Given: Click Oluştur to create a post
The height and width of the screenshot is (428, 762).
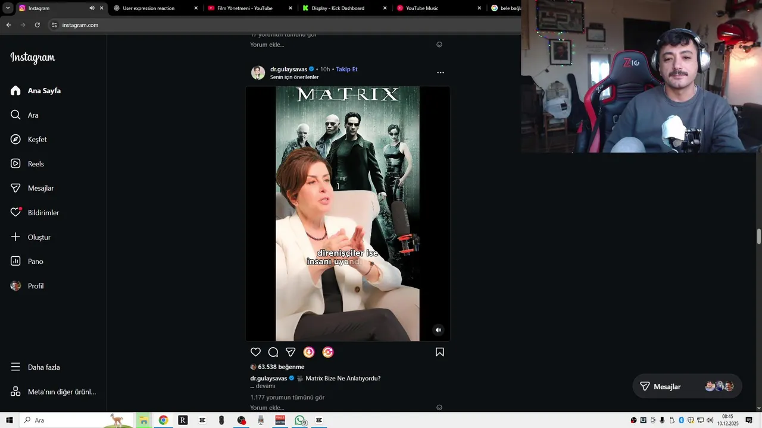Looking at the screenshot, I should pos(31,237).
